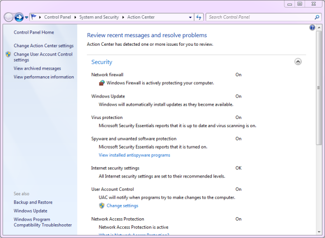The image size is (325, 238).
Task: Click Change settings link under UAC
Action: pos(122,205)
